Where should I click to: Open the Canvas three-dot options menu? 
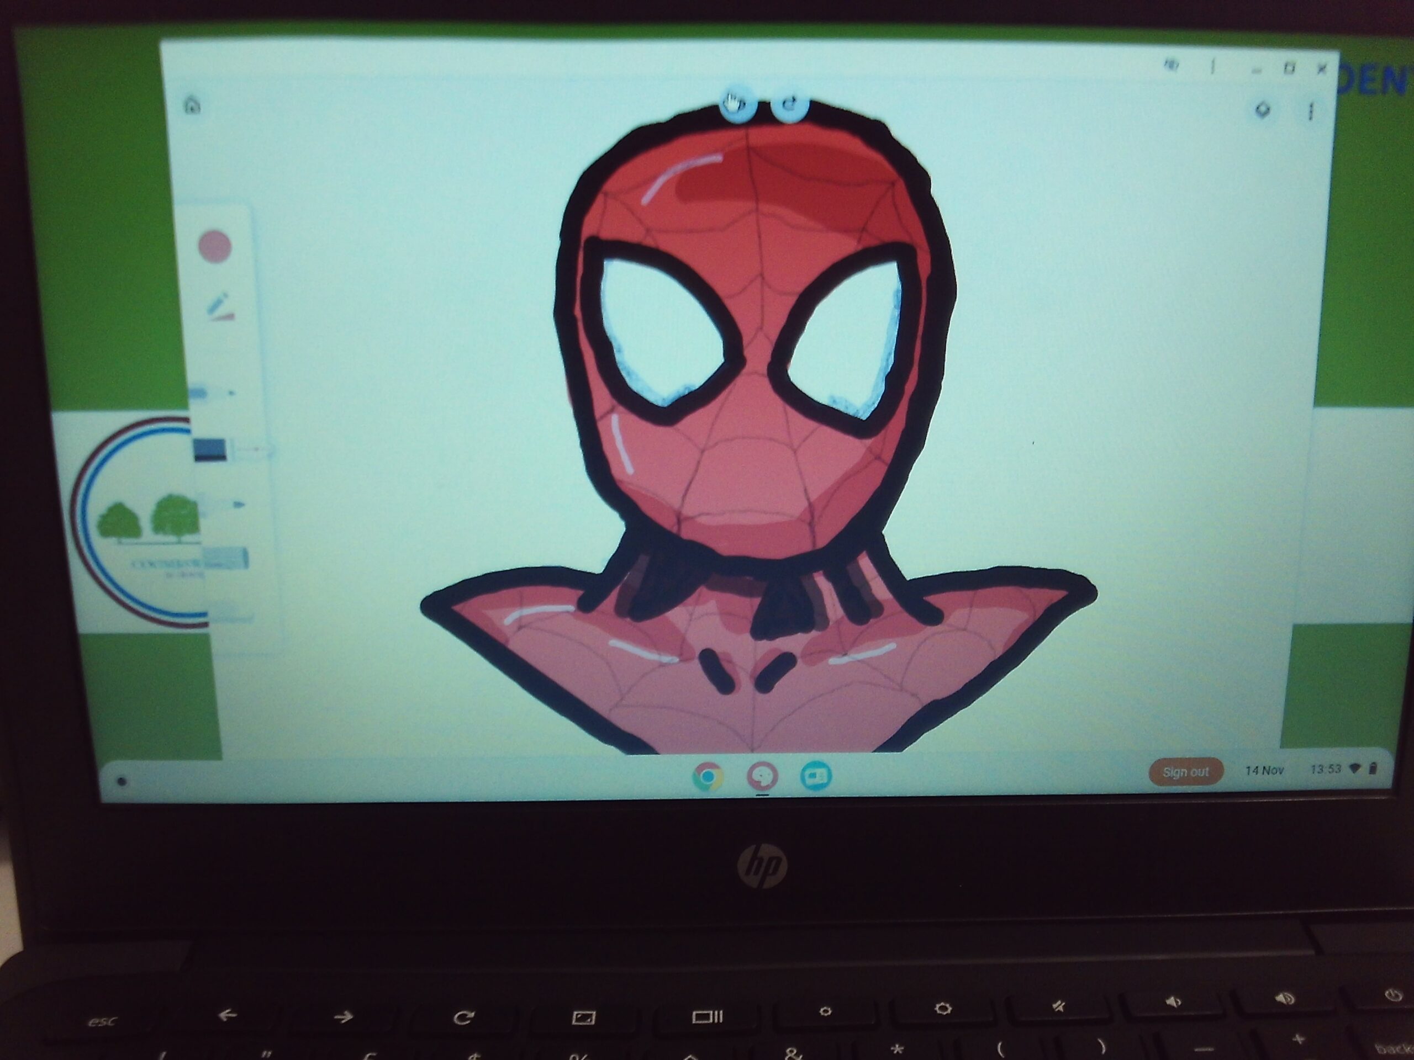[1311, 112]
